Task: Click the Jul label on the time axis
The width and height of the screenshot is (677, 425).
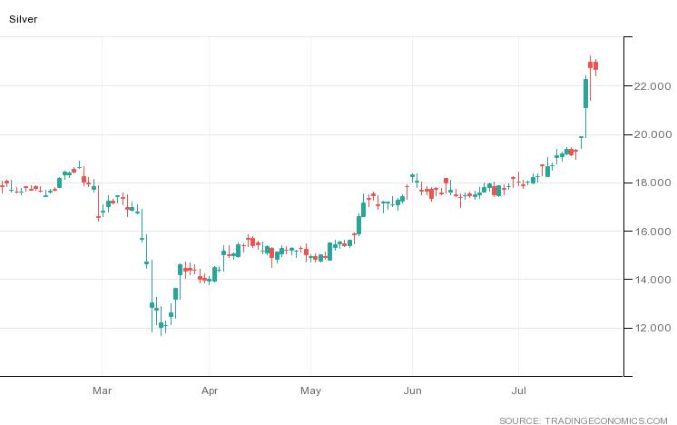Action: 519,391
